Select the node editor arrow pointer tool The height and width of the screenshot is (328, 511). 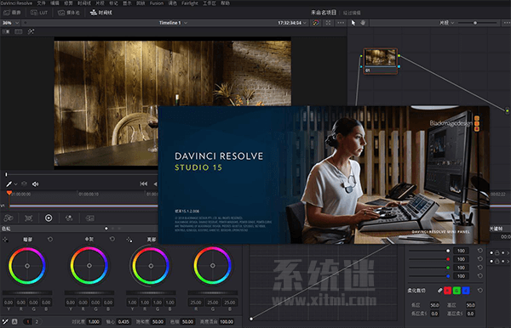[353, 23]
